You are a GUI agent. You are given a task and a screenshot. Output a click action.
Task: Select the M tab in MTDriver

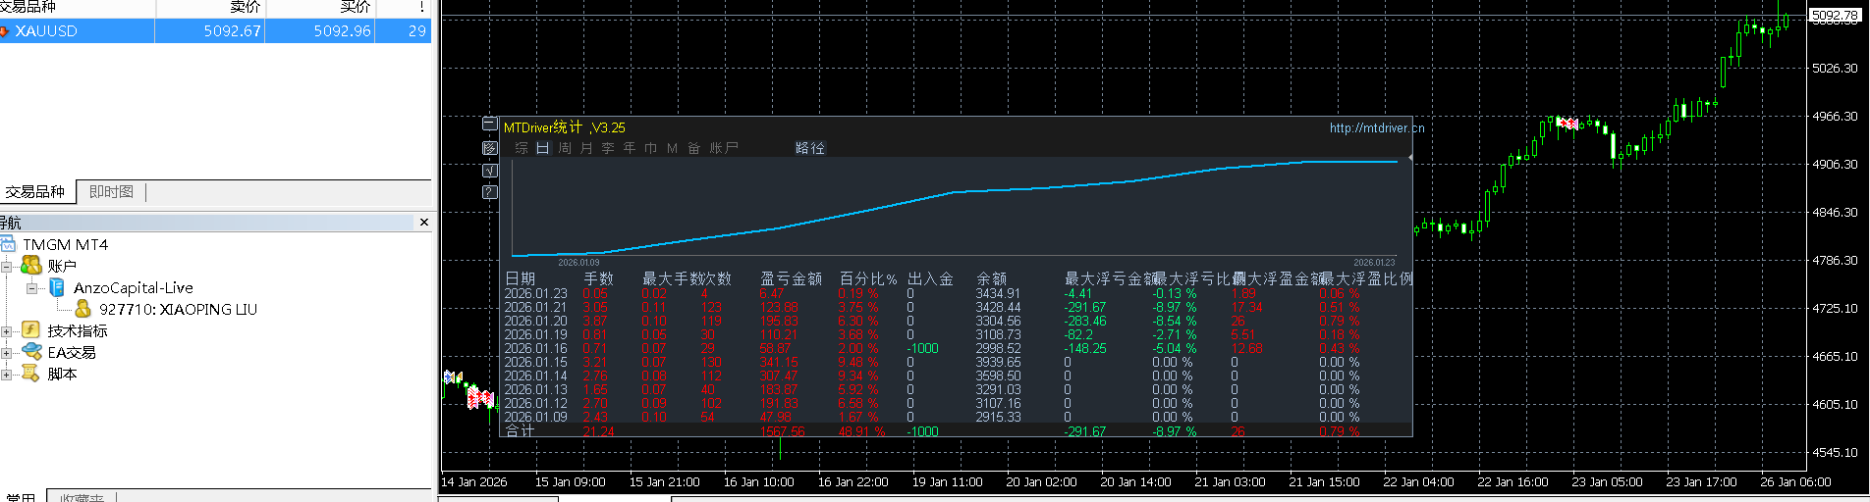click(x=673, y=148)
